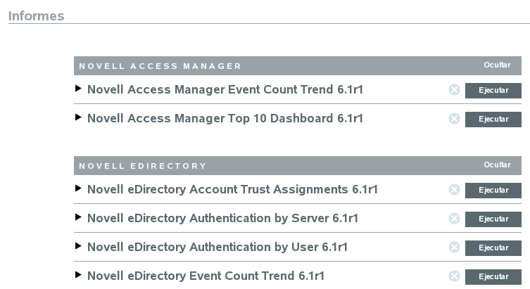Click Ejecutar for eDirectory Account Trust Assignments
The image size is (530, 289).
click(493, 191)
